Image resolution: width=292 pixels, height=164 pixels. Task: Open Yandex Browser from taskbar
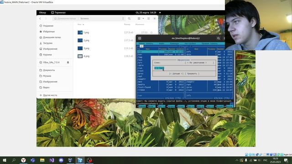23,160
